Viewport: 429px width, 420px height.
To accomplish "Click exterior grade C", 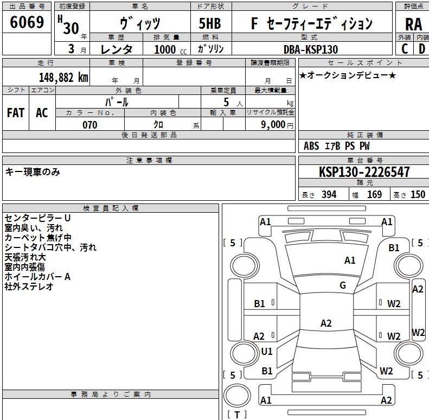I will (405, 49).
